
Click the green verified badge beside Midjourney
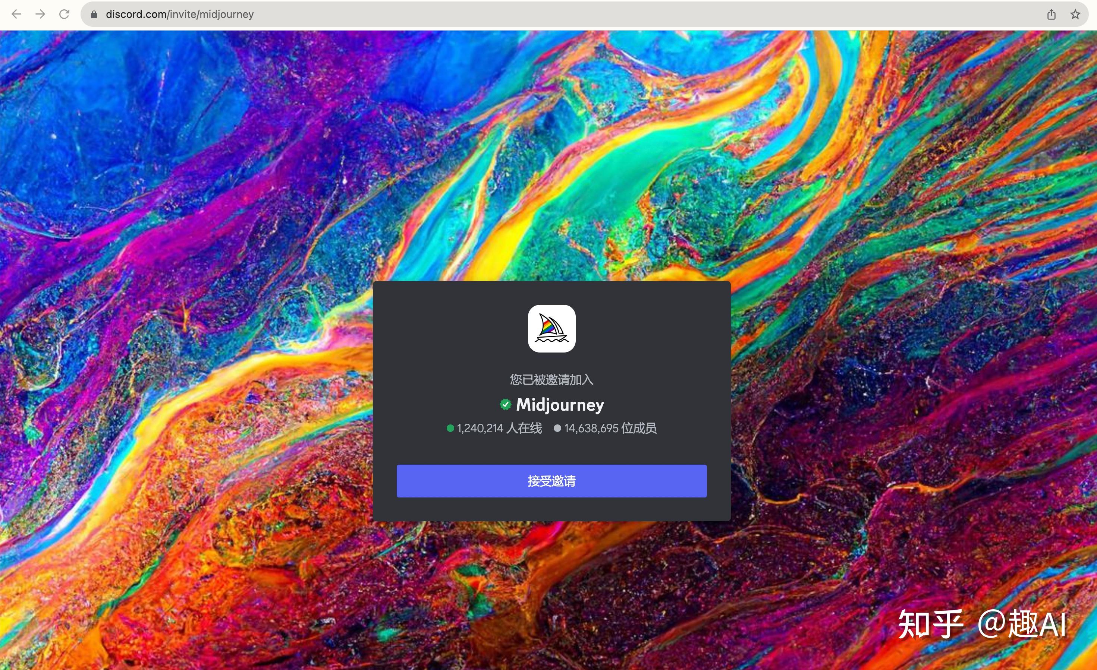505,404
